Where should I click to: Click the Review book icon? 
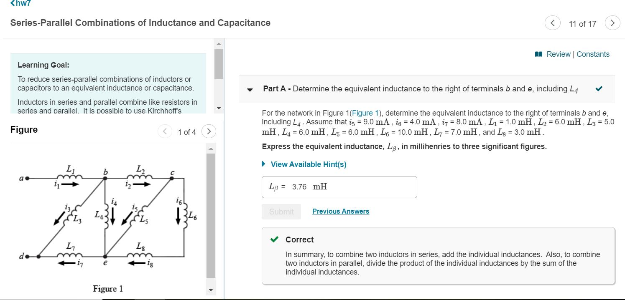pyautogui.click(x=539, y=54)
